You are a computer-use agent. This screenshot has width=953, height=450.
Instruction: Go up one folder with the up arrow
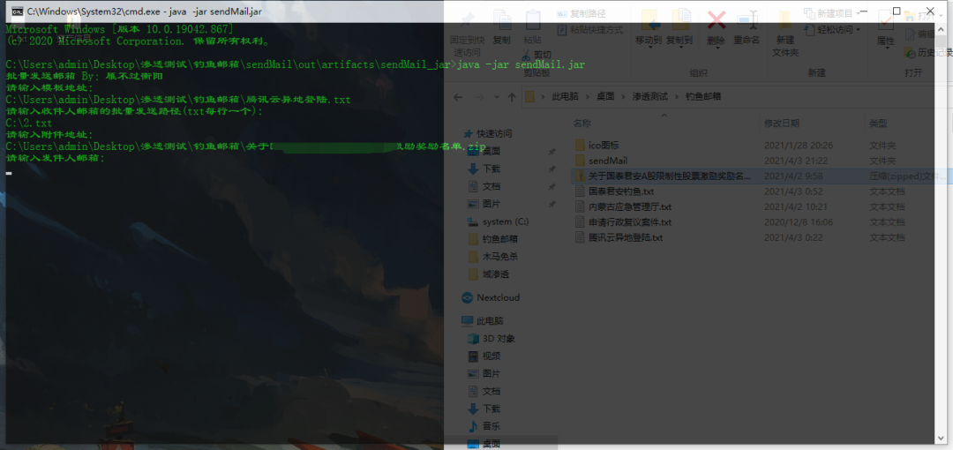click(x=512, y=97)
